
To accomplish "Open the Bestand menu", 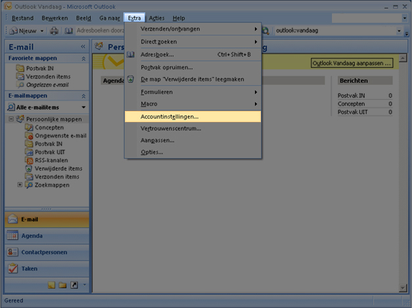I will [22, 18].
